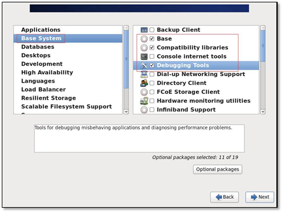
Task: Proceed with the Next button
Action: pos(260,197)
